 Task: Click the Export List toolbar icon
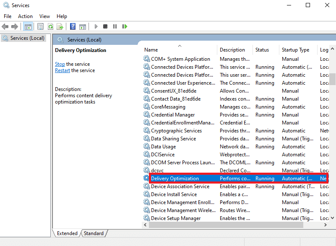60,26
